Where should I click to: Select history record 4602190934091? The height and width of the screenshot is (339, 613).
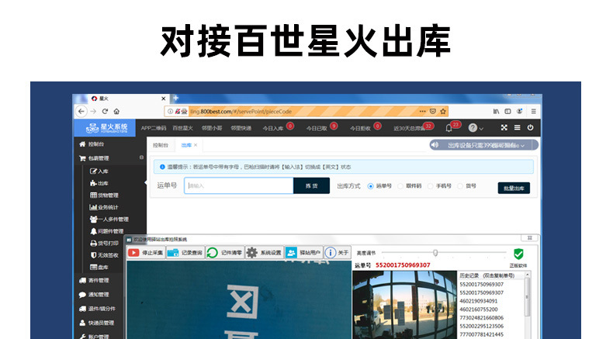pos(479,301)
